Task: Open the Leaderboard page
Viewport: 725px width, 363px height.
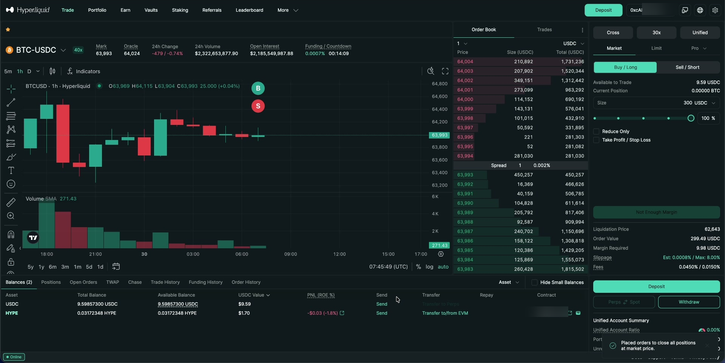Action: (249, 10)
